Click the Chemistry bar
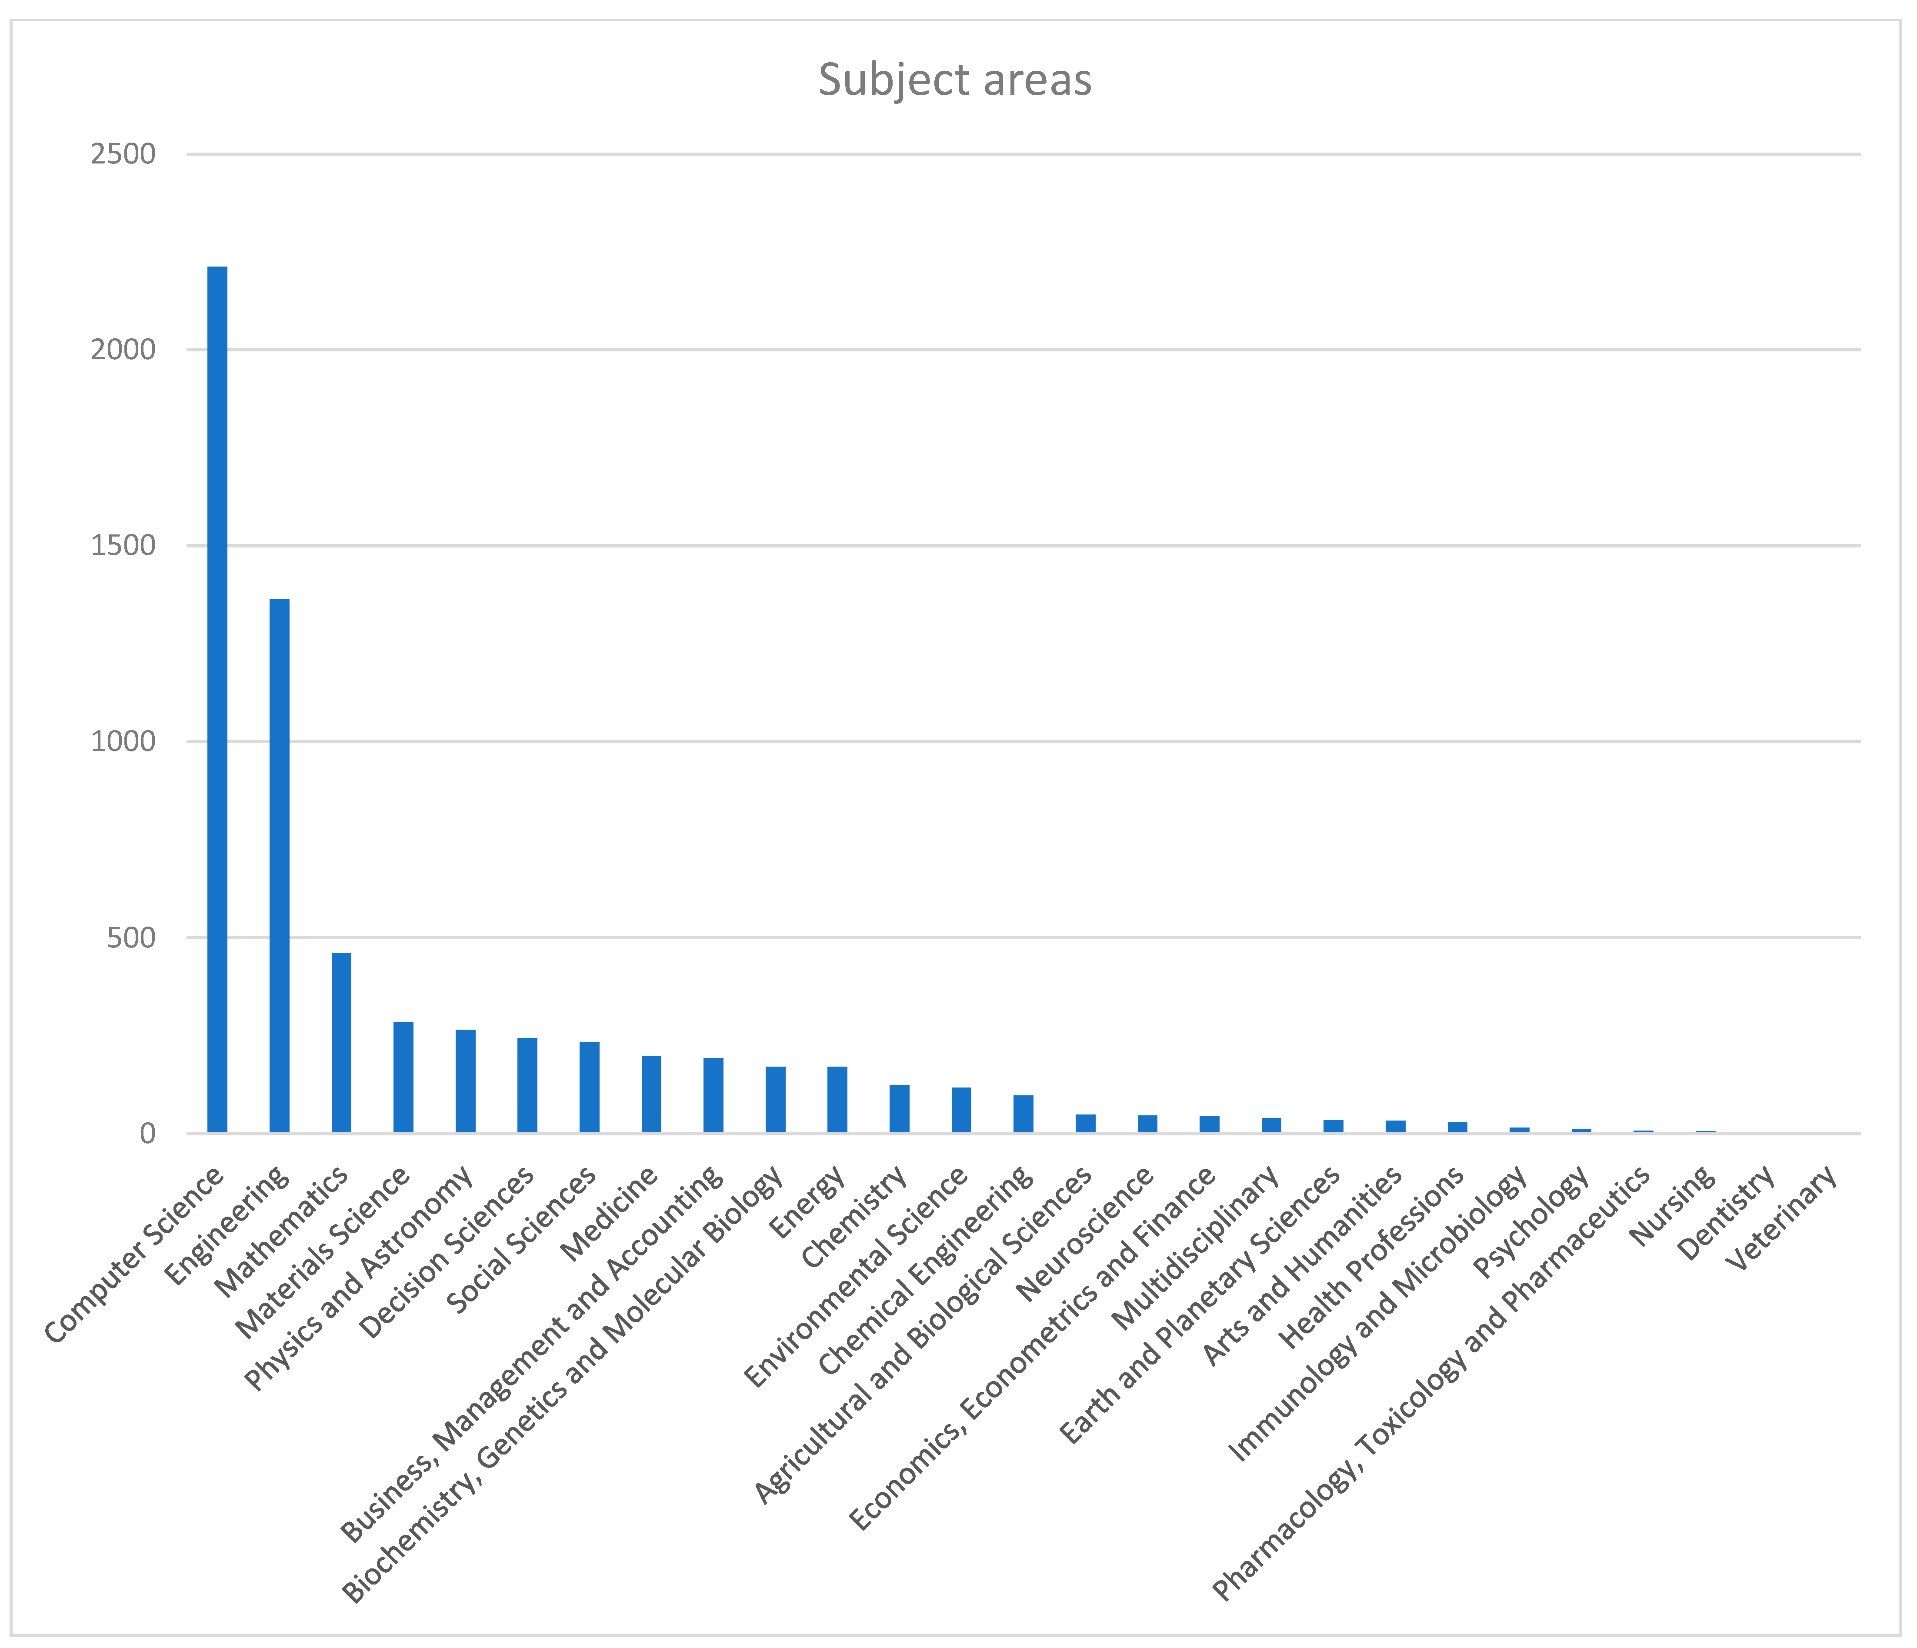 click(x=899, y=1108)
